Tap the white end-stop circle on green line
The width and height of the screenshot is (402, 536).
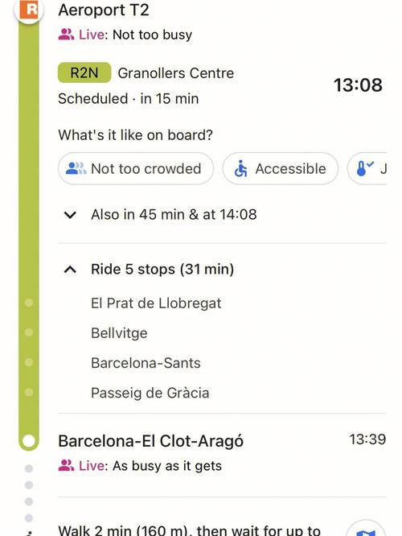click(x=29, y=440)
